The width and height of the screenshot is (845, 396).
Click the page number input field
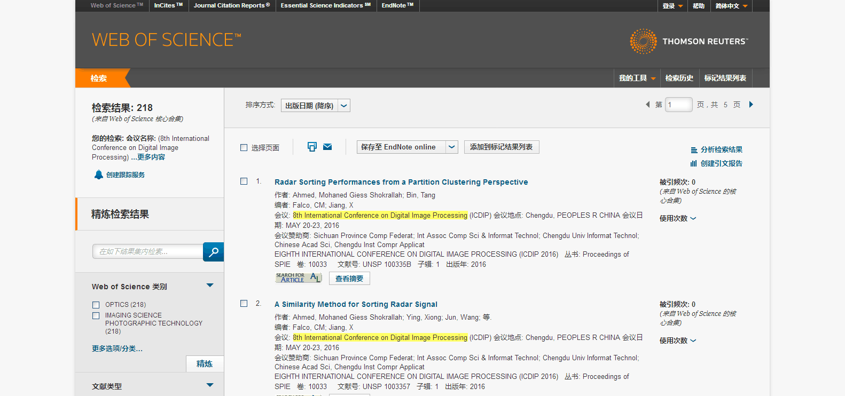[679, 105]
